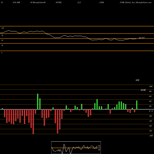The width and height of the screenshot is (154, 154).
Task: Click the MR axis label -20
Action: click(x=150, y=116)
